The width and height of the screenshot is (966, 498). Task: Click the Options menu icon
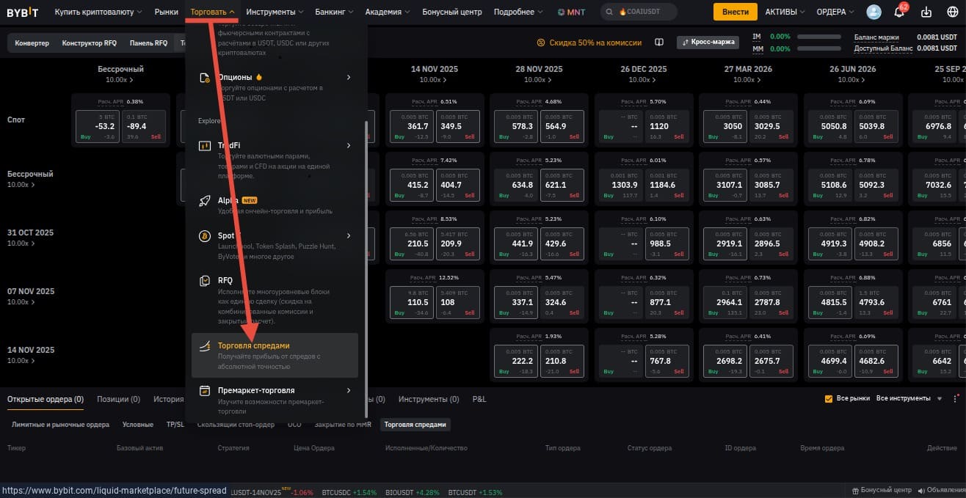point(206,77)
